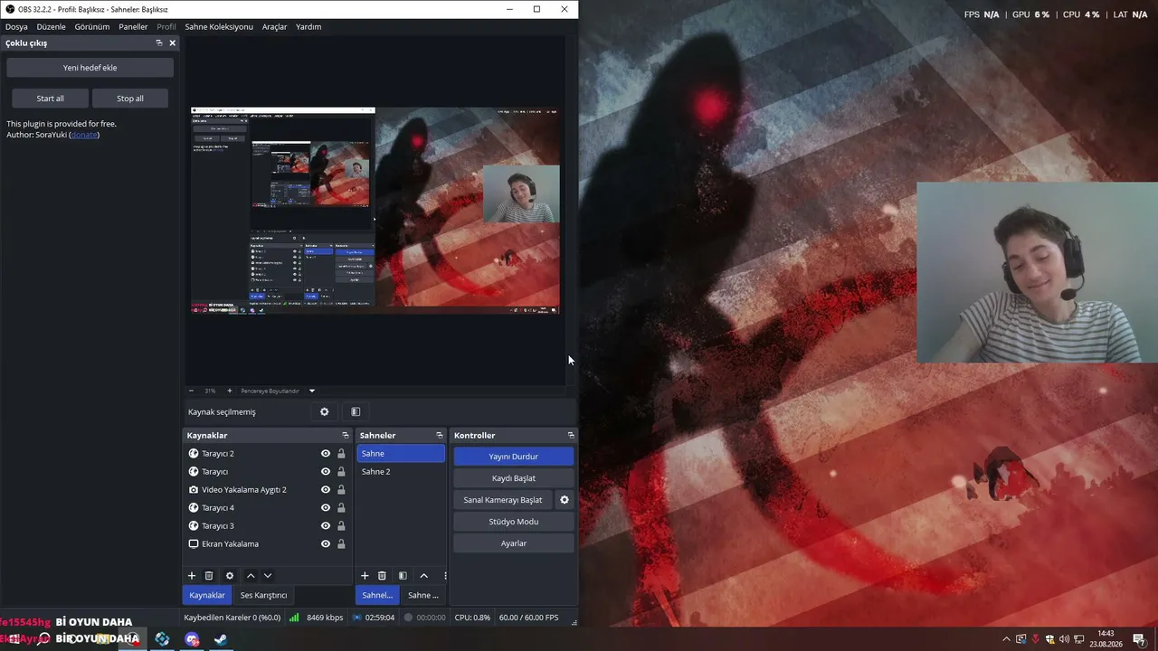Viewport: 1158px width, 651px height.
Task: Follow the donate link
Action: (x=84, y=135)
